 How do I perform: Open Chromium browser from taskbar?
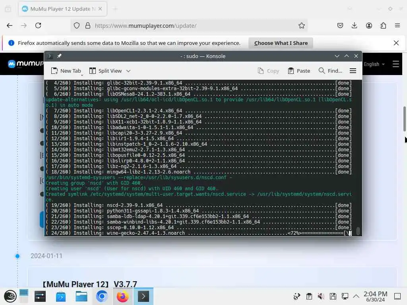102,296
